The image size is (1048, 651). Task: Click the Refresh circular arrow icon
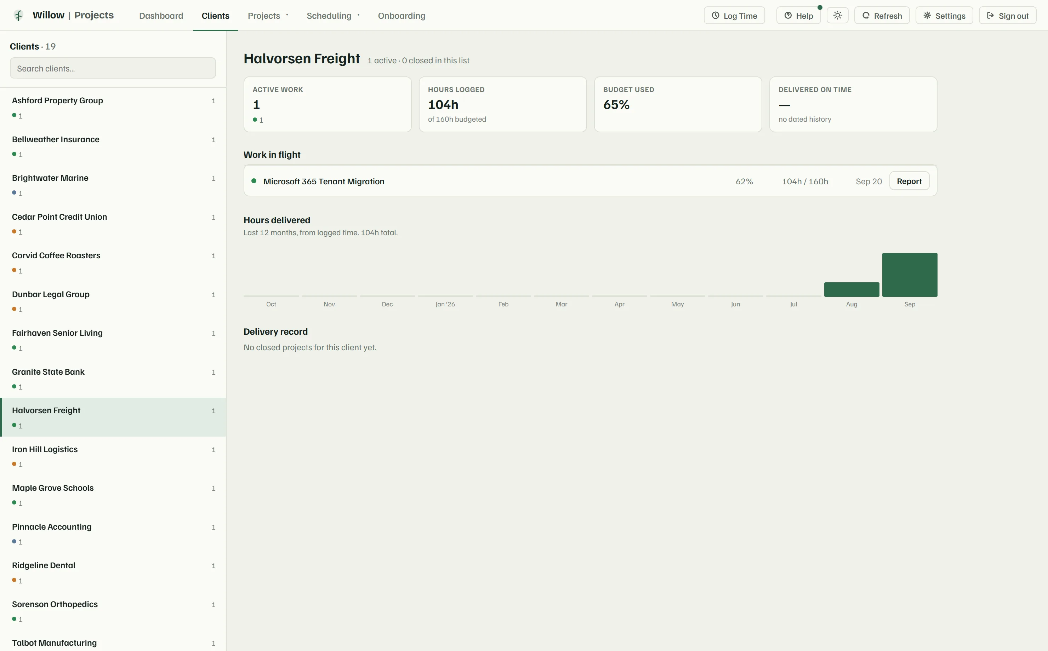pyautogui.click(x=866, y=16)
